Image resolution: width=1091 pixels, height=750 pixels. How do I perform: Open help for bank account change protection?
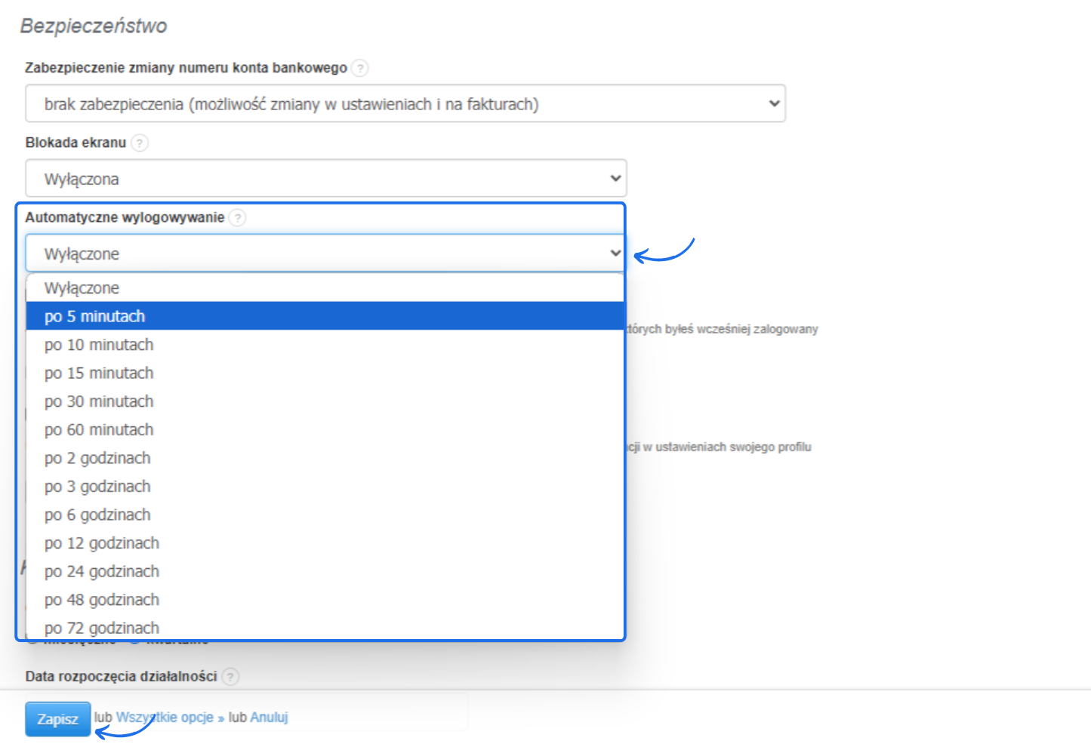click(361, 68)
